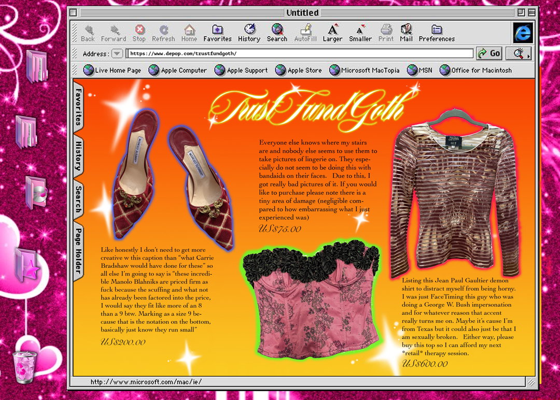Open Favorites from the toolbar
560x400 pixels.
(217, 33)
